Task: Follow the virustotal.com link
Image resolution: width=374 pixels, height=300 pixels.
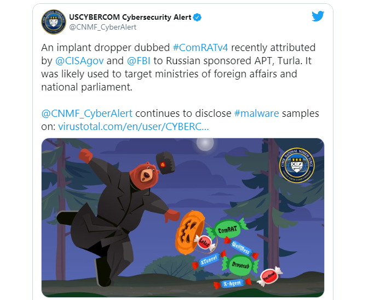Action: [134, 126]
